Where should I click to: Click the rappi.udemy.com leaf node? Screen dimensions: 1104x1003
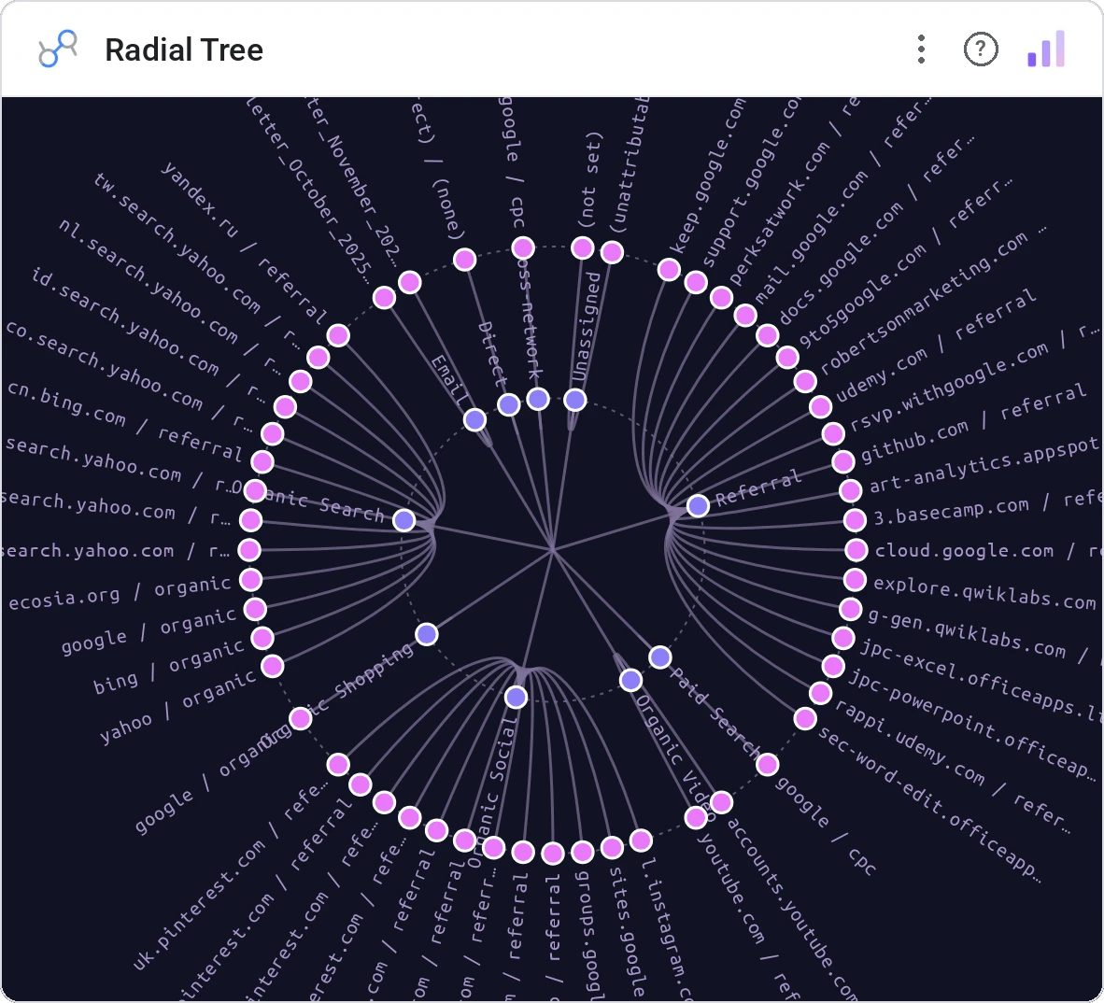tap(819, 693)
